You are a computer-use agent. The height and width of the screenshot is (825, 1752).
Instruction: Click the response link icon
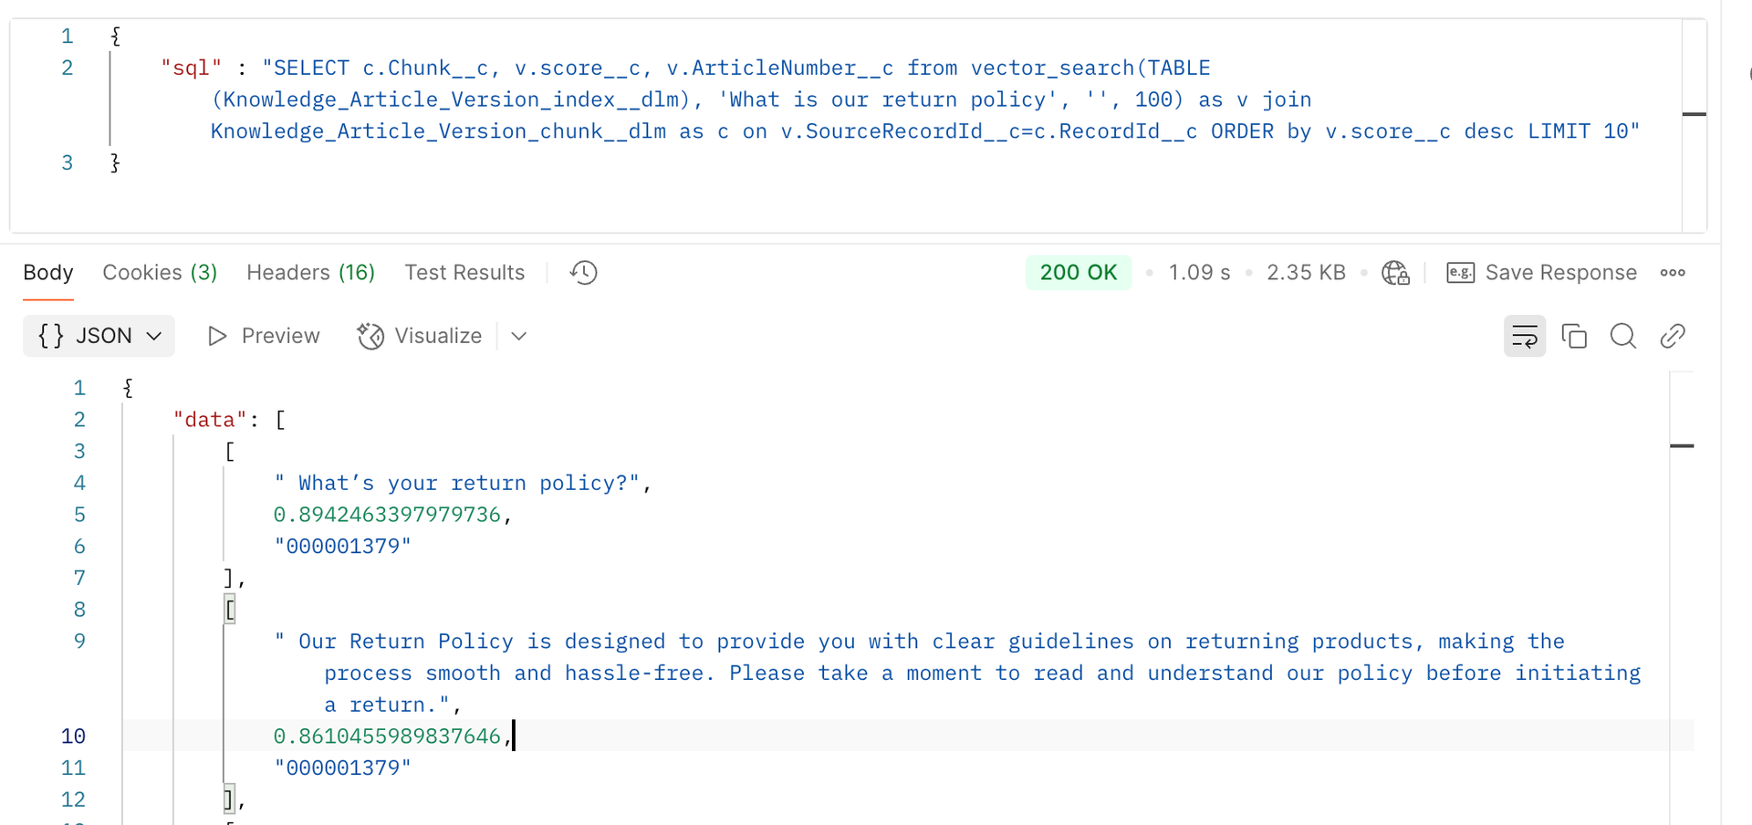[1673, 336]
